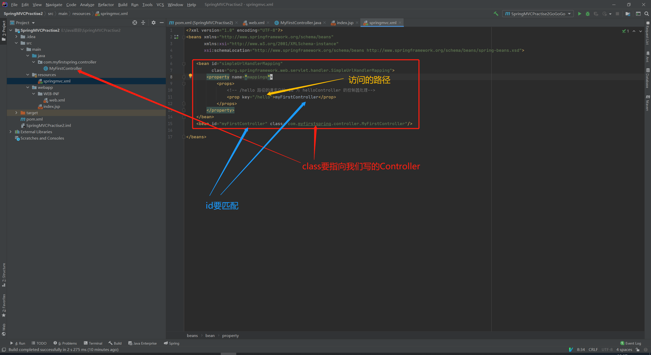The height and width of the screenshot is (355, 651).
Task: Click the green Run button in toolbar
Action: (x=580, y=14)
